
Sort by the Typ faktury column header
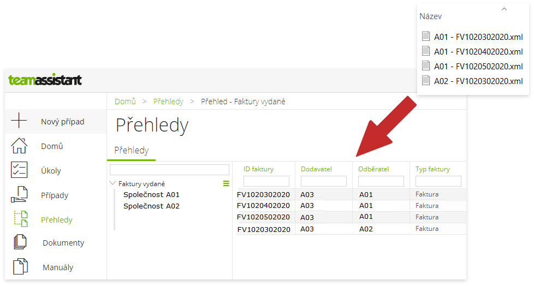coord(432,169)
